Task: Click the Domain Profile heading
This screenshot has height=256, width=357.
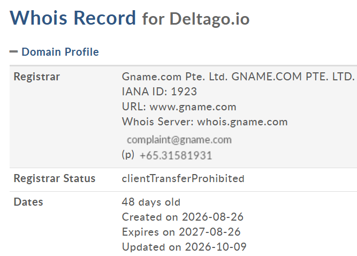Action: click(x=60, y=52)
